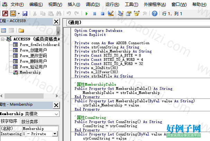Open the (通用) object combo box

[138, 22]
